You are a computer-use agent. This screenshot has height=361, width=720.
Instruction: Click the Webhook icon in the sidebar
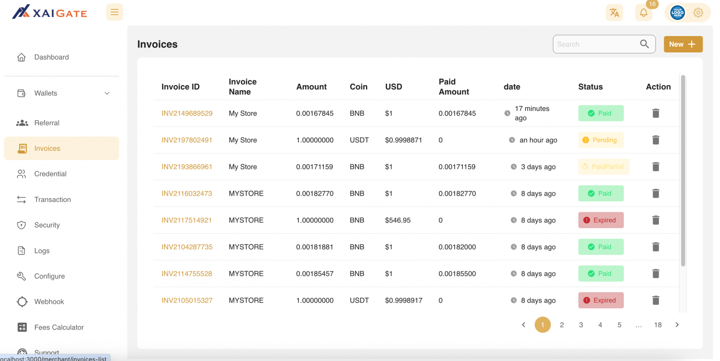[x=21, y=302]
